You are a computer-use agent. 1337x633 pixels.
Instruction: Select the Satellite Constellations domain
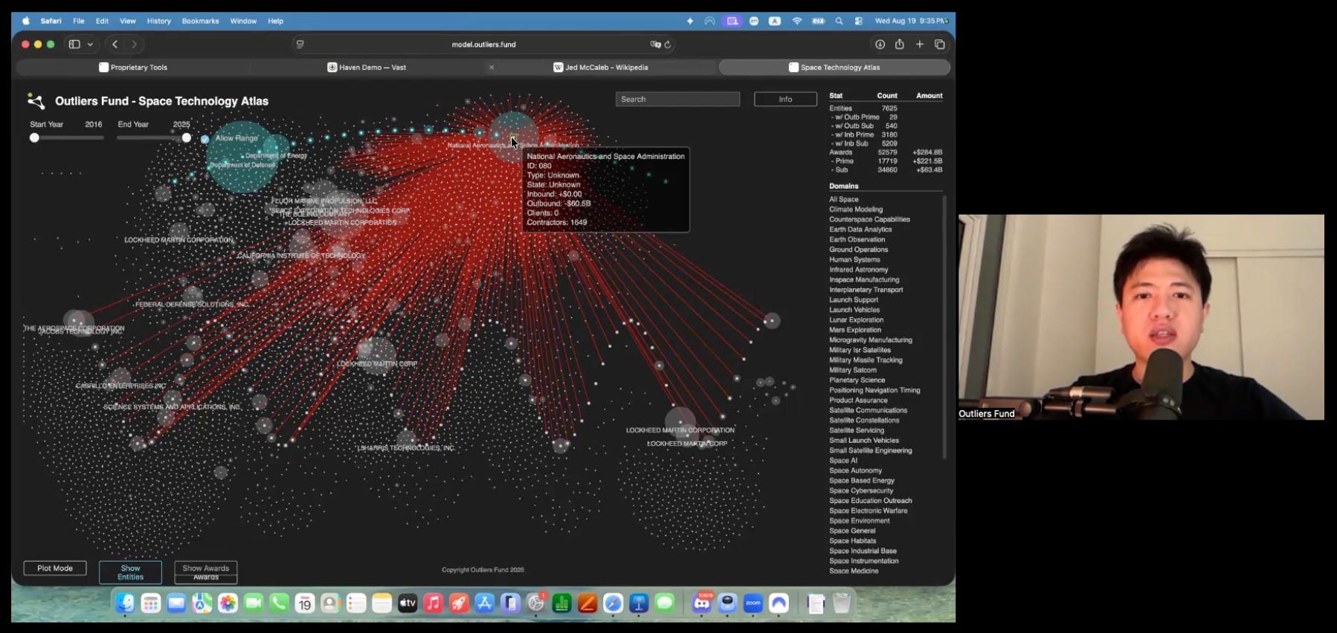pyautogui.click(x=864, y=421)
